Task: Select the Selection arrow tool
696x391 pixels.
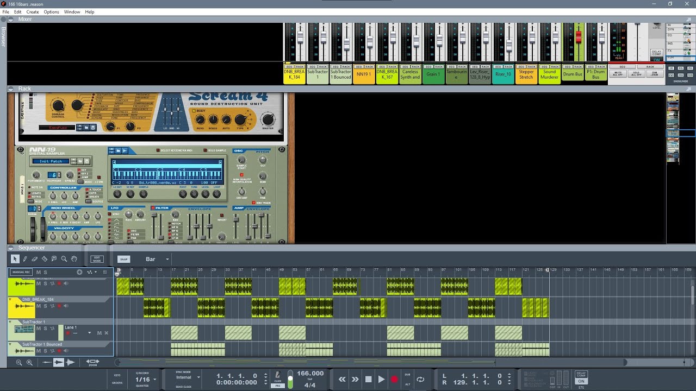Action: point(15,259)
